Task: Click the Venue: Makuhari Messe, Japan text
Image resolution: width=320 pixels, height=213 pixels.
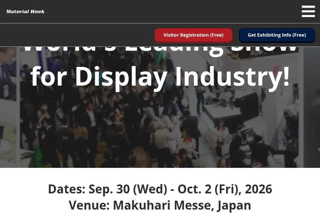Action: click(x=160, y=205)
